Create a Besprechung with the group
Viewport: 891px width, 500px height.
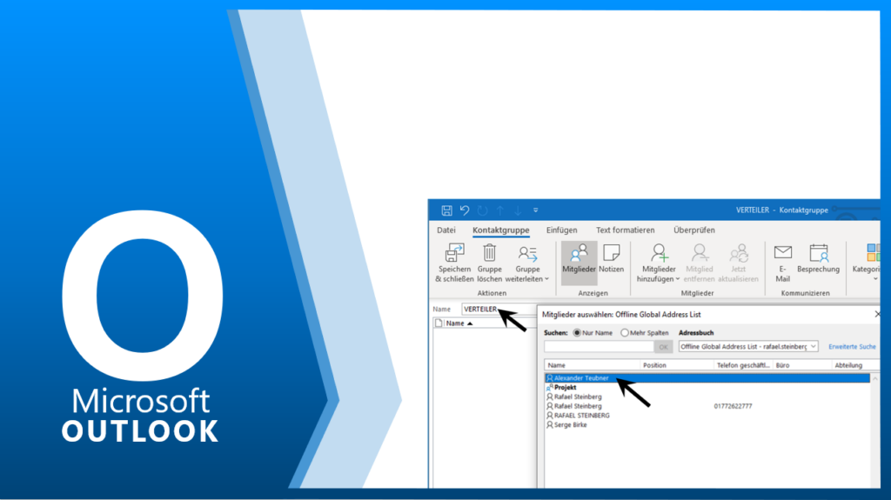coord(818,254)
